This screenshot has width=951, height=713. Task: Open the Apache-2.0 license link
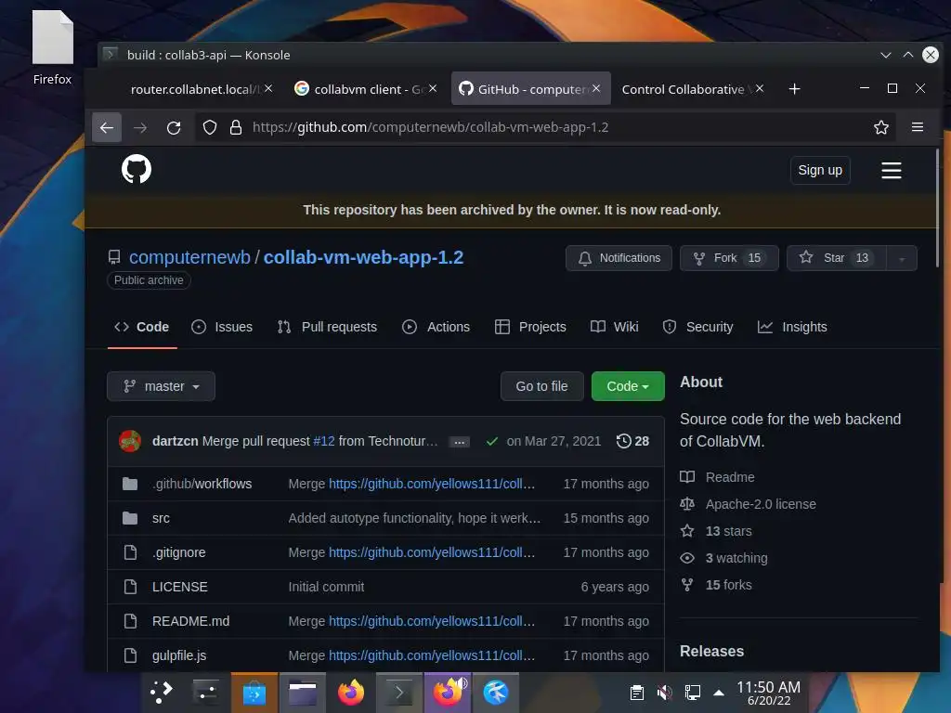[748, 504]
